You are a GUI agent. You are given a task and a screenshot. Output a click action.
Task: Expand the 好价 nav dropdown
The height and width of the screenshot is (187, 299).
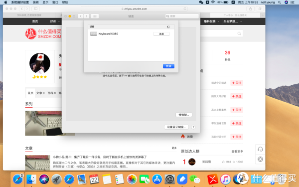coord(55,21)
